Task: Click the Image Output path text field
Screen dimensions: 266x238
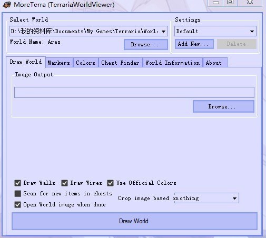Action: (x=134, y=92)
